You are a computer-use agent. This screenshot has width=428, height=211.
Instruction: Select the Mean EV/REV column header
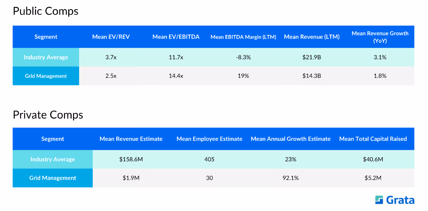[x=111, y=37]
